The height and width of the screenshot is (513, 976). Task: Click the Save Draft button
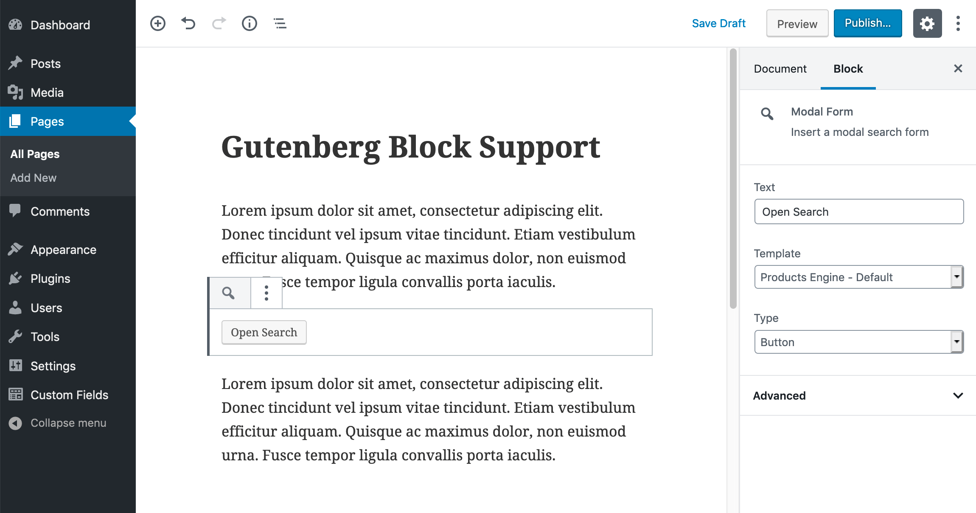click(x=718, y=23)
